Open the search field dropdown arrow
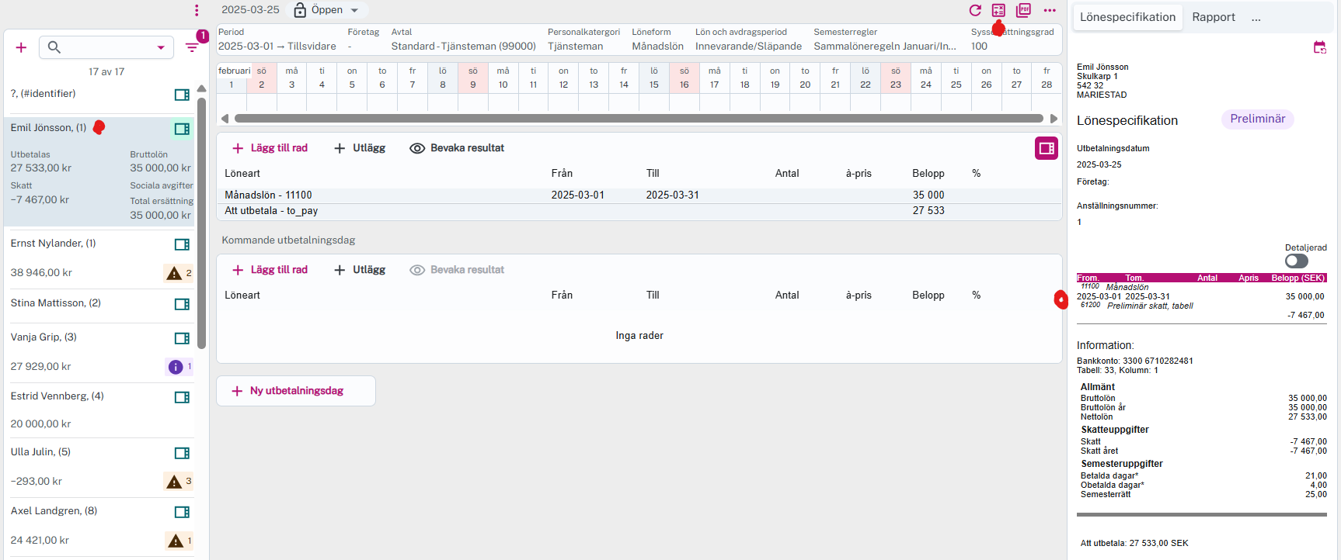1341x560 pixels. point(161,47)
